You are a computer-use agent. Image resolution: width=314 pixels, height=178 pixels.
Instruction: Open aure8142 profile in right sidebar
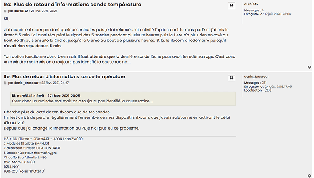(x=251, y=4)
